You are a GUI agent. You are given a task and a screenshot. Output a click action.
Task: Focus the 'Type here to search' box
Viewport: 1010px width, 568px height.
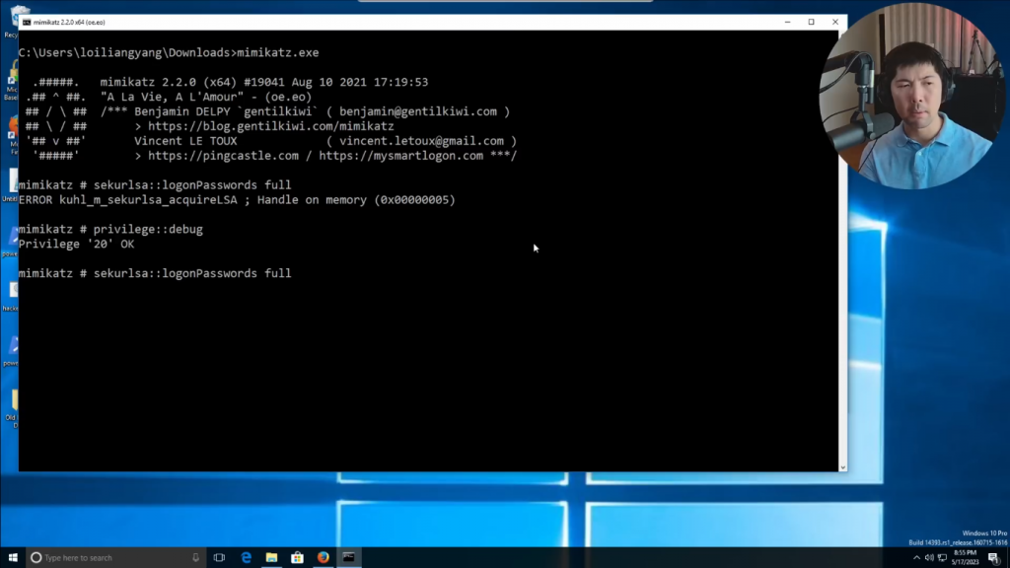point(116,558)
